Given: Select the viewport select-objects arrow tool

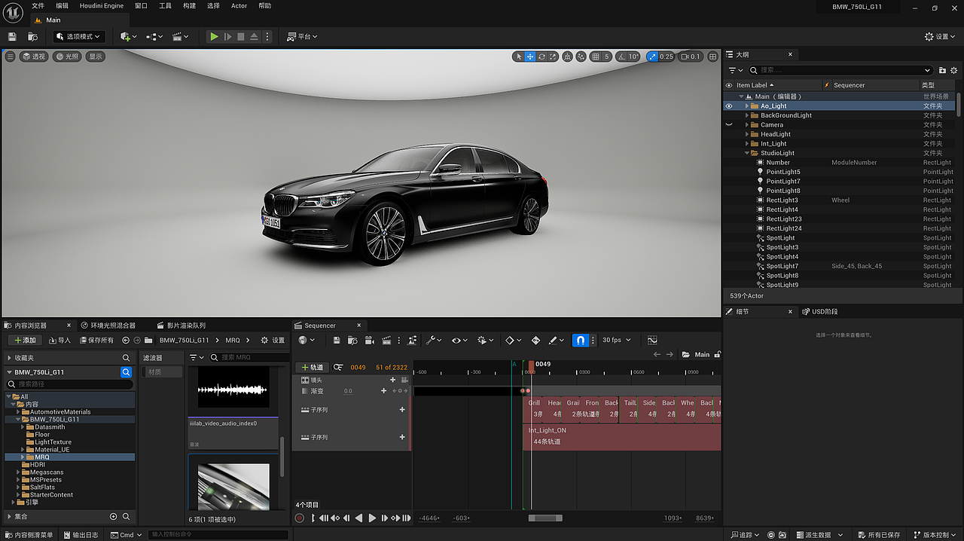Looking at the screenshot, I should [x=518, y=57].
